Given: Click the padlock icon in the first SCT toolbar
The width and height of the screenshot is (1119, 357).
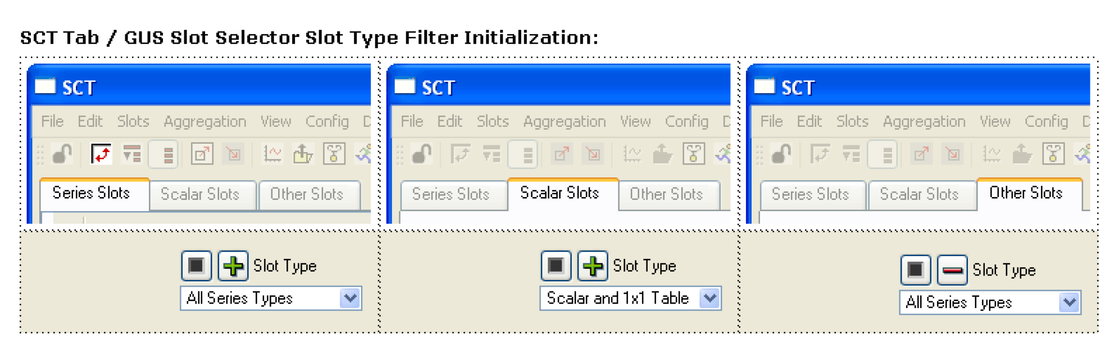Looking at the screenshot, I should pos(62,154).
